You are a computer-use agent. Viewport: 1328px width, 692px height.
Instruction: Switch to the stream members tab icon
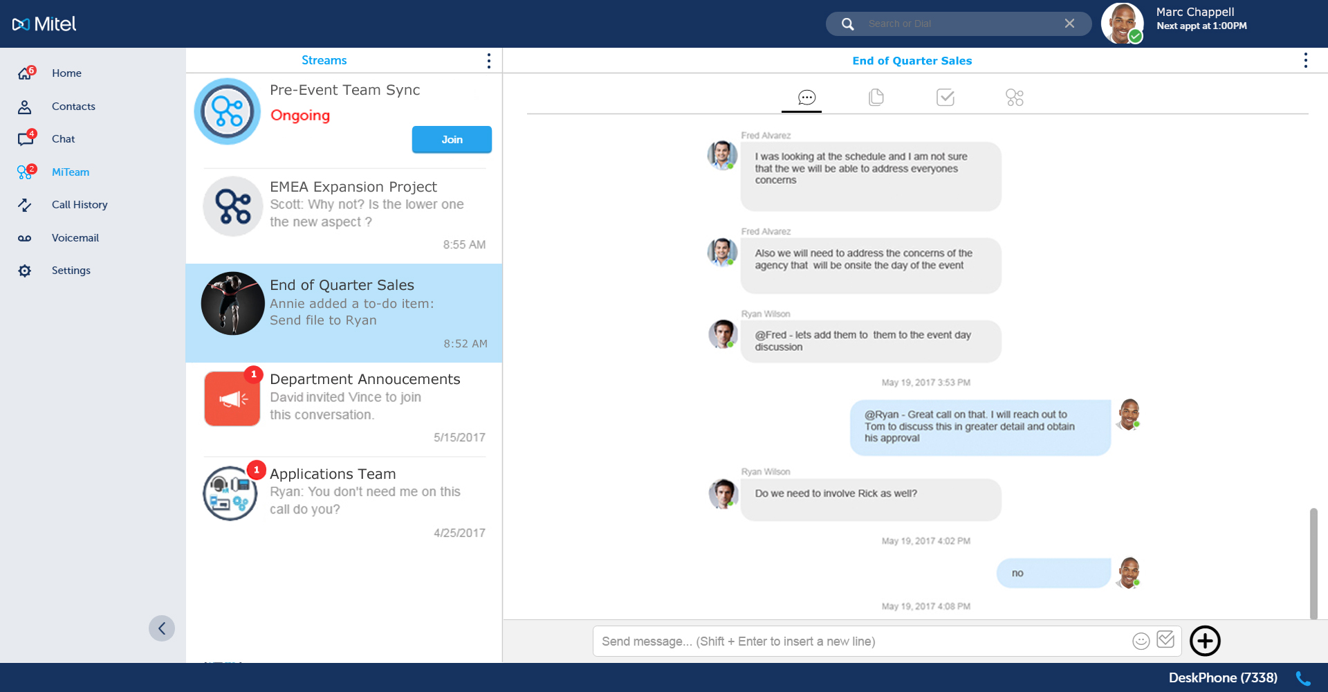(1014, 98)
